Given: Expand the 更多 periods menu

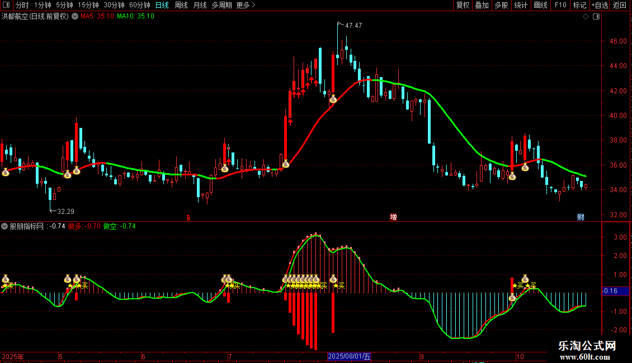Looking at the screenshot, I should (x=246, y=5).
